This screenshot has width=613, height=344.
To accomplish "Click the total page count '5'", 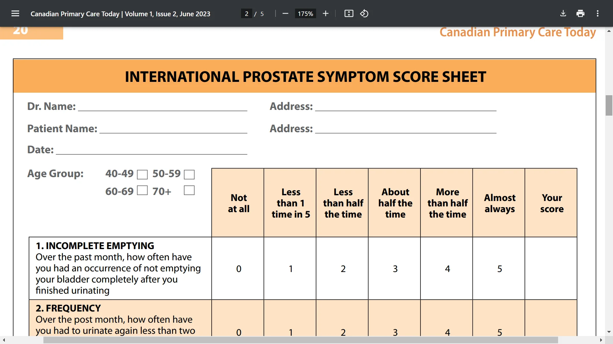I will (262, 14).
